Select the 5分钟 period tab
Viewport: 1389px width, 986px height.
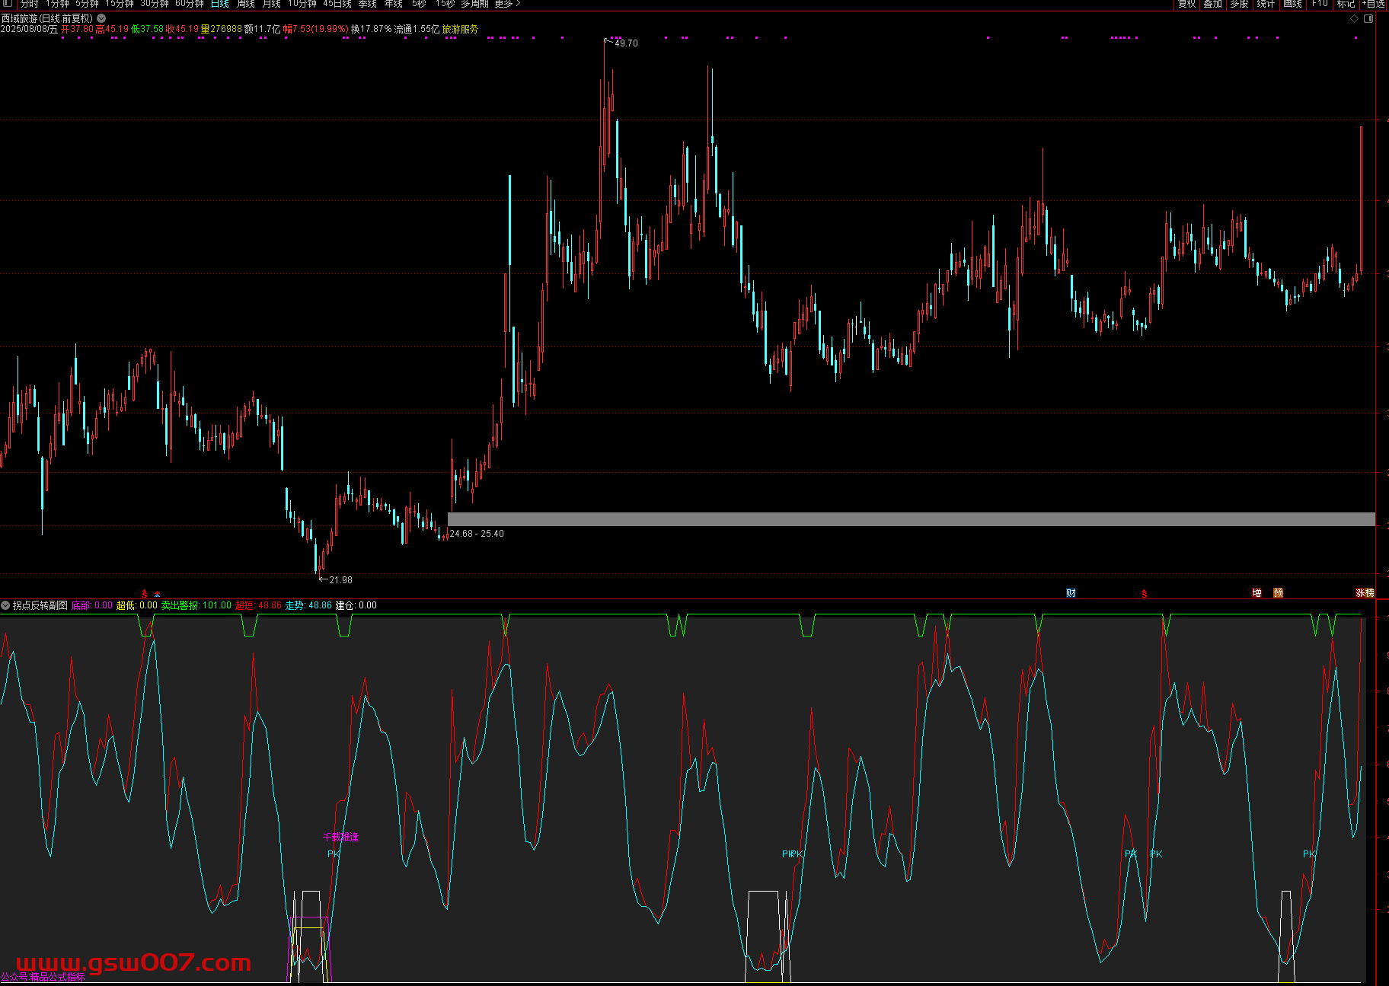click(x=87, y=4)
